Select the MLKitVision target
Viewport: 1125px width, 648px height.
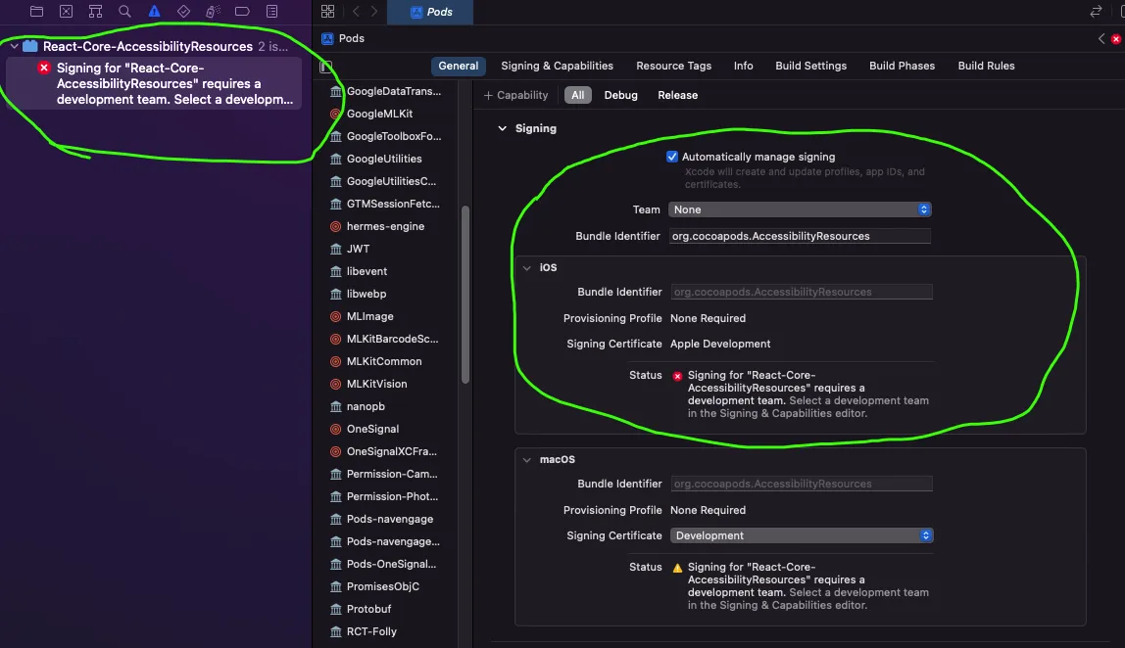[x=376, y=385]
